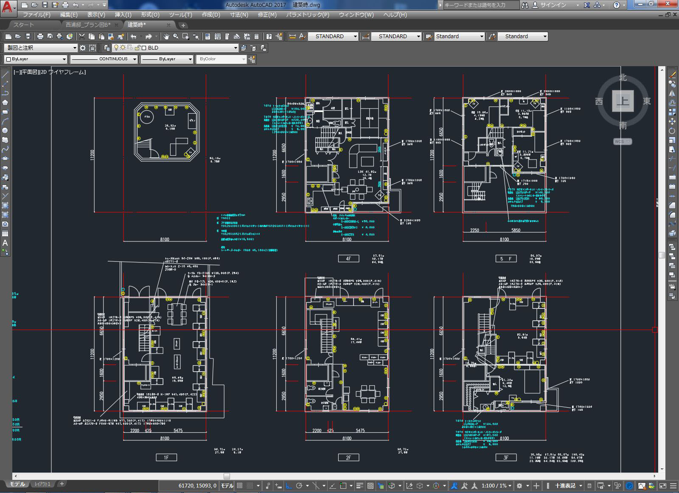Screen dimensions: 679x493
Task: Activate the Zoom Realtime tool
Action: [175, 37]
